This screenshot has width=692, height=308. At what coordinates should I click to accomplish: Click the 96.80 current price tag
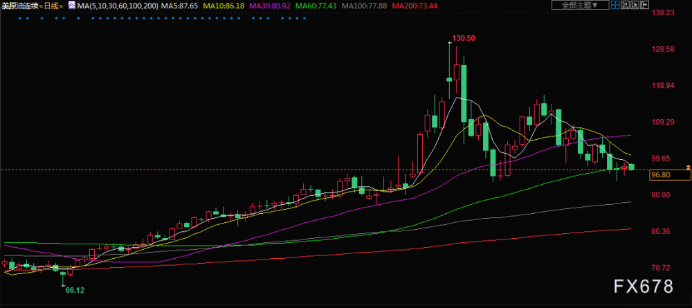tap(671, 175)
